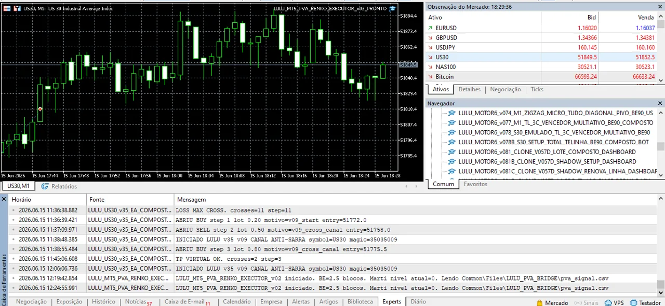Click the expert icon of LULU_MOTOR6_v081B SHADOW_SETUP
The width and height of the screenshot is (665, 306).
tap(451, 162)
